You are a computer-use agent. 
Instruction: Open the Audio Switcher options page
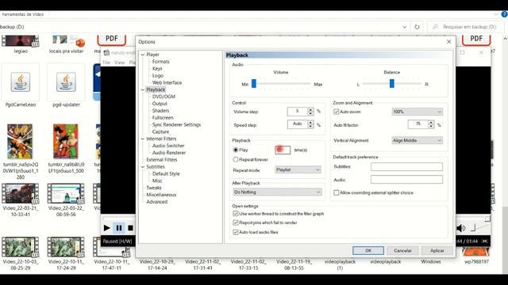[x=168, y=146]
